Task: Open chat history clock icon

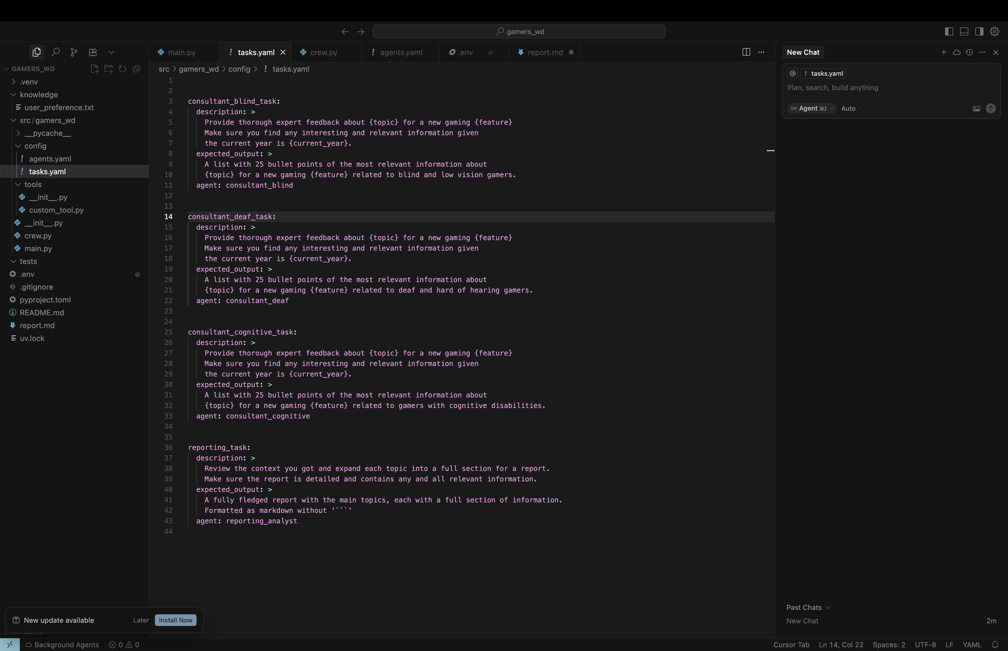Action: coord(969,52)
